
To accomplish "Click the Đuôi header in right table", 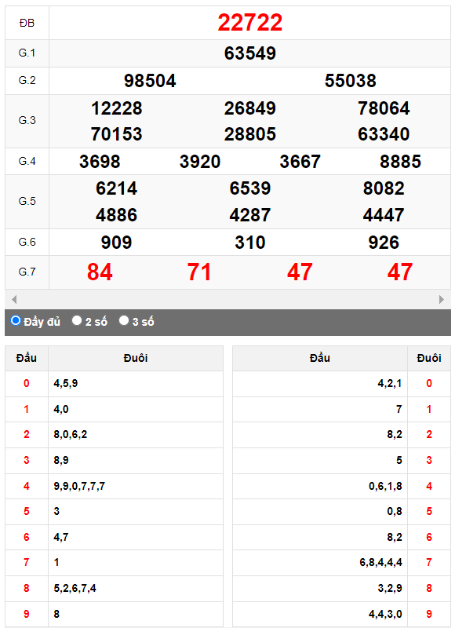I will click(429, 358).
